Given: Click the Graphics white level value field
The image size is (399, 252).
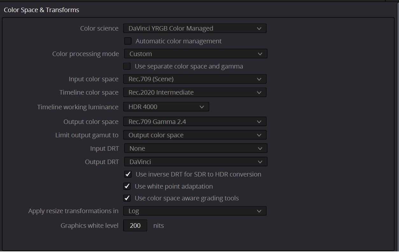Looking at the screenshot, I should click(x=135, y=226).
